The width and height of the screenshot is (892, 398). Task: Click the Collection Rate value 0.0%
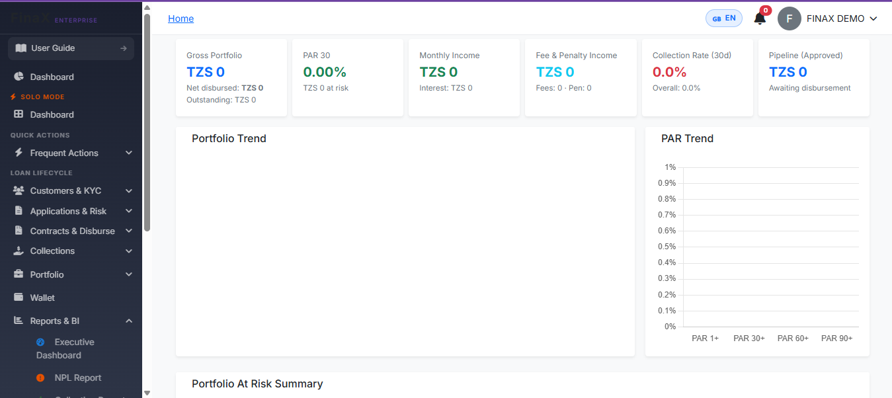[x=670, y=72]
